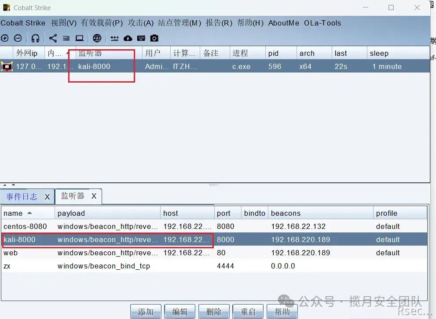Click the connect plus icon in toolbar
Image resolution: width=436 pixels, height=319 pixels.
(5, 38)
